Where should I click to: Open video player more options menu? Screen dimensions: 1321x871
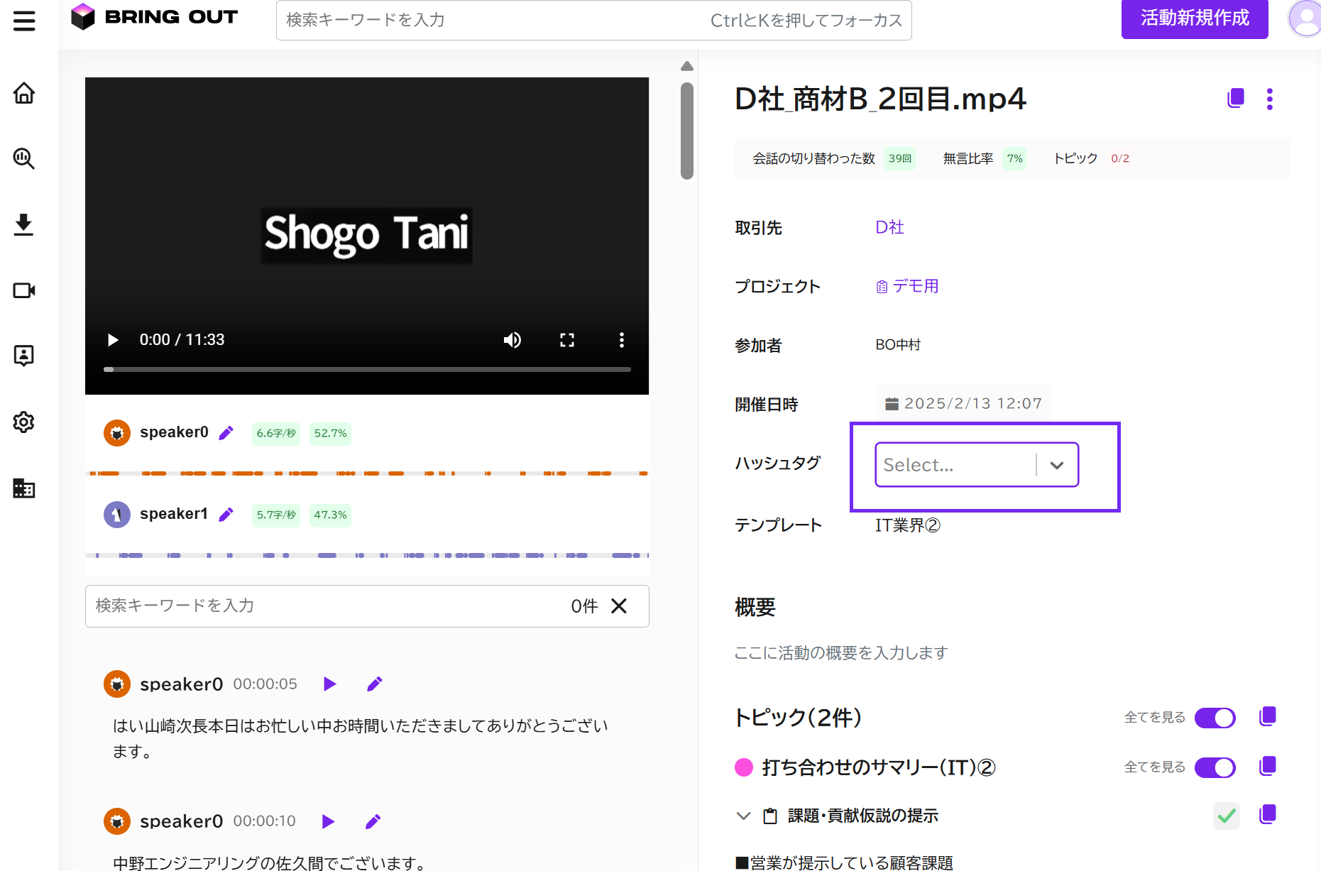point(622,340)
